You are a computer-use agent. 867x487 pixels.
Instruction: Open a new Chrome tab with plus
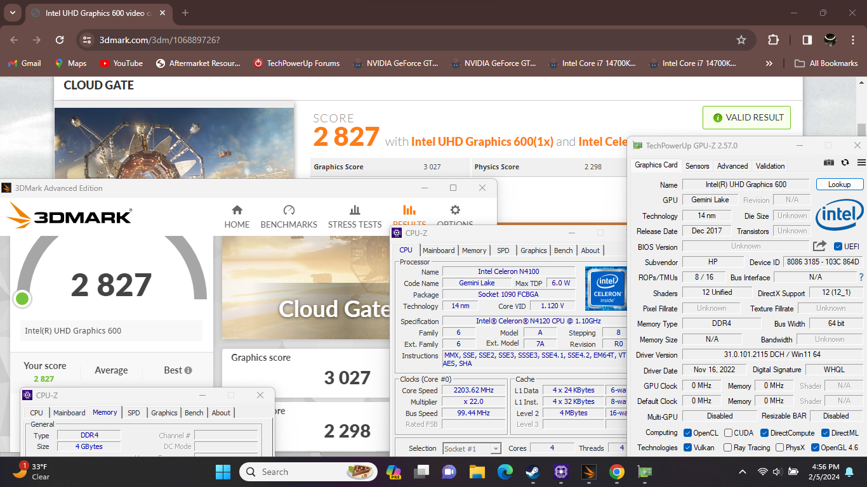click(185, 13)
